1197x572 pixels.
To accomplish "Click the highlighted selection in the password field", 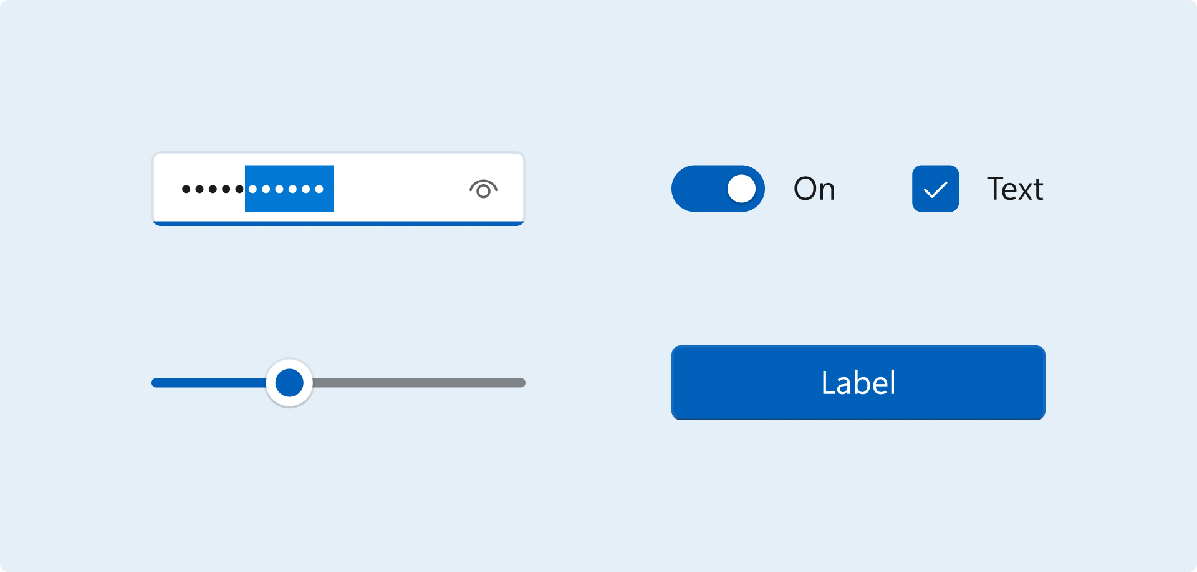I will (289, 189).
